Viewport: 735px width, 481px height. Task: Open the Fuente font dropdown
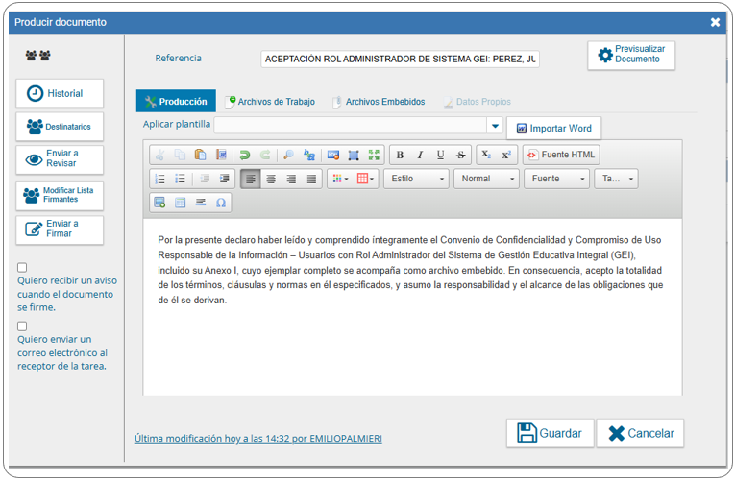[556, 179]
